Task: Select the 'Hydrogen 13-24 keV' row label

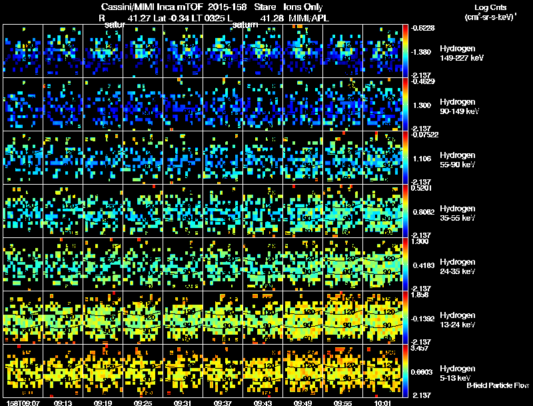Action: [458, 320]
